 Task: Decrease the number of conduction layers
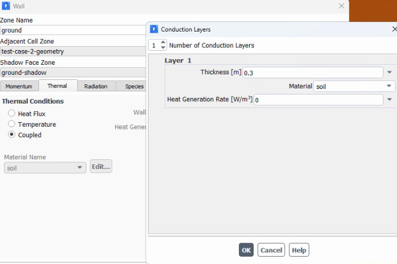click(163, 48)
